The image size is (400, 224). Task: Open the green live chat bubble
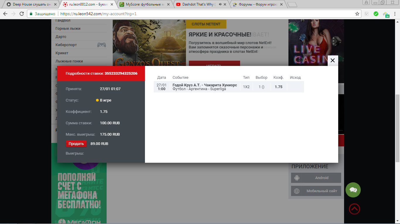353,190
